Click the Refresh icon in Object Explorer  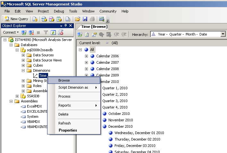pos(53,33)
